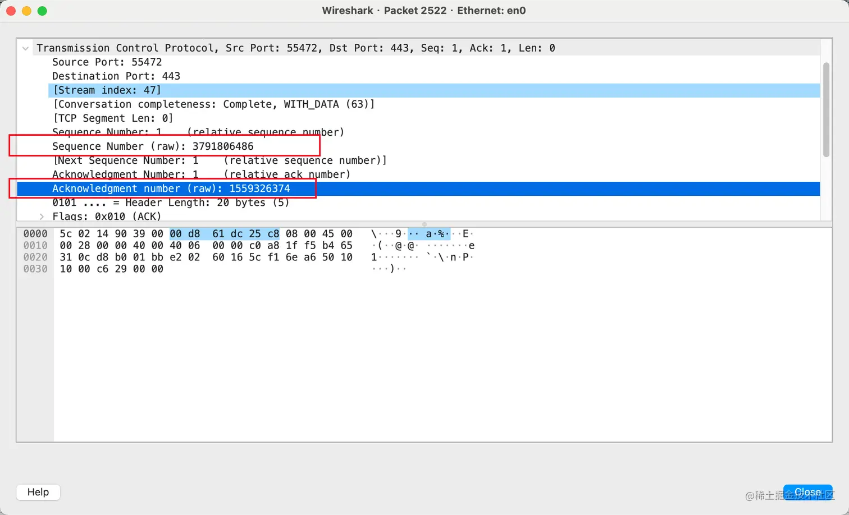Click the red close window button
Viewport: 849px width, 515px height.
click(x=11, y=11)
